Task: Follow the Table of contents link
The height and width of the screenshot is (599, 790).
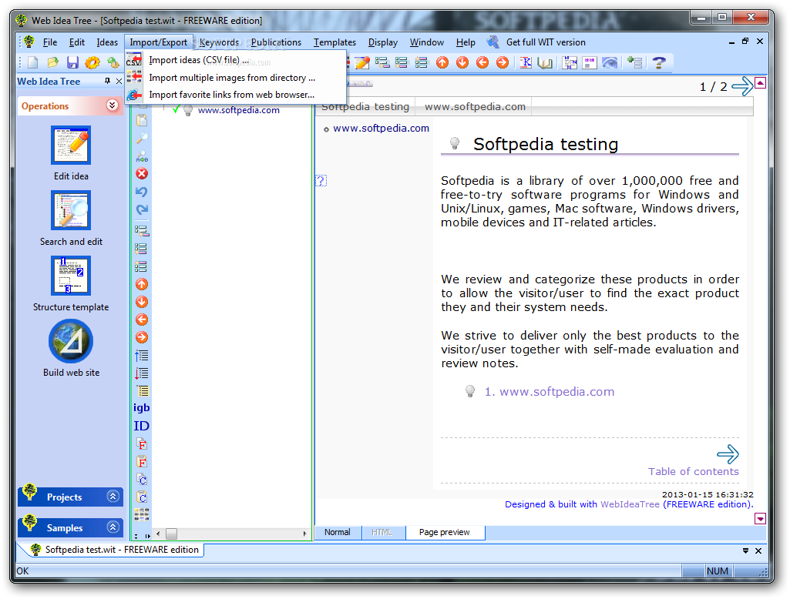Action: (693, 472)
